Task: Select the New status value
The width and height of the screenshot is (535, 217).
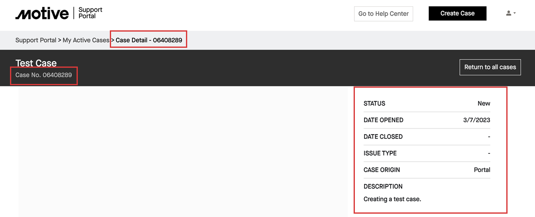Action: [x=483, y=104]
